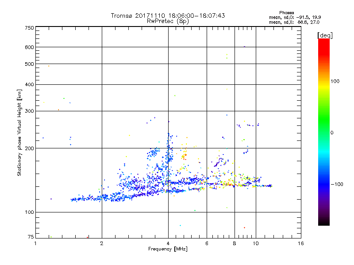Viewport: 354px width, 265px height.
Task: Click the 'mean, sd,X: 88.8, 27.0' line
Action: point(294,22)
